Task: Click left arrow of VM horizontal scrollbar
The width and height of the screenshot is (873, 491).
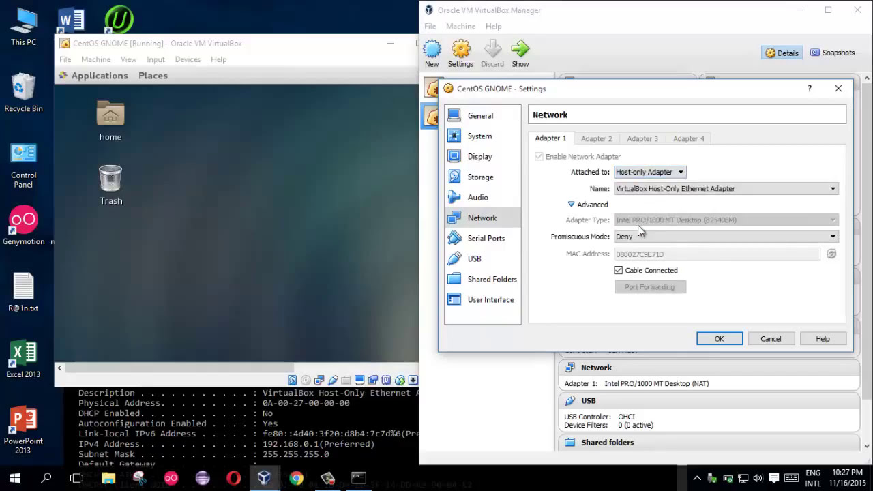Action: tap(59, 368)
